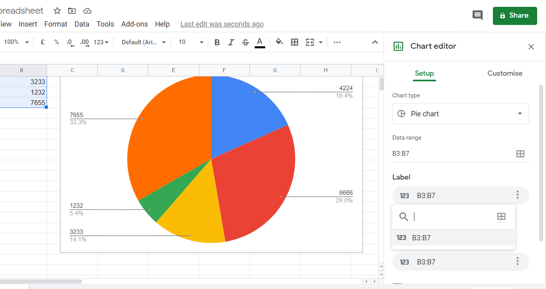Open the Pie chart type dropdown
The width and height of the screenshot is (546, 289).
(461, 114)
